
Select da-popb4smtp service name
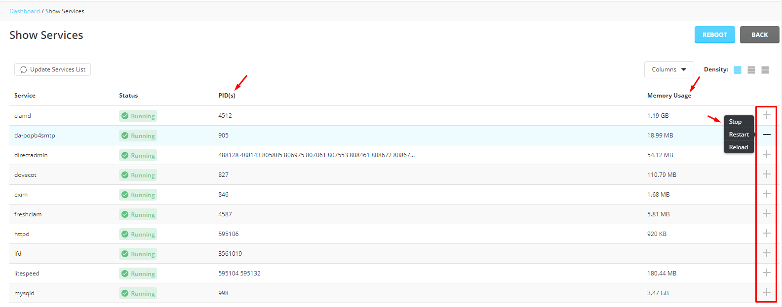click(35, 136)
